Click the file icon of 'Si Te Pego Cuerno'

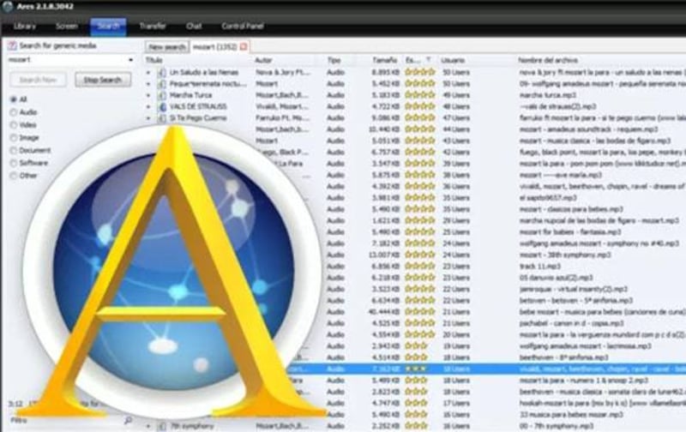162,118
